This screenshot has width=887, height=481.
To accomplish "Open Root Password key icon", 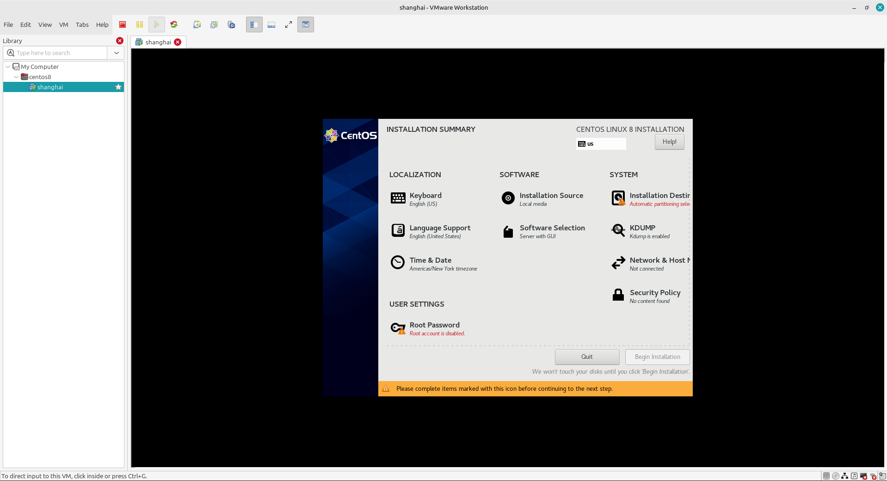I will click(398, 328).
